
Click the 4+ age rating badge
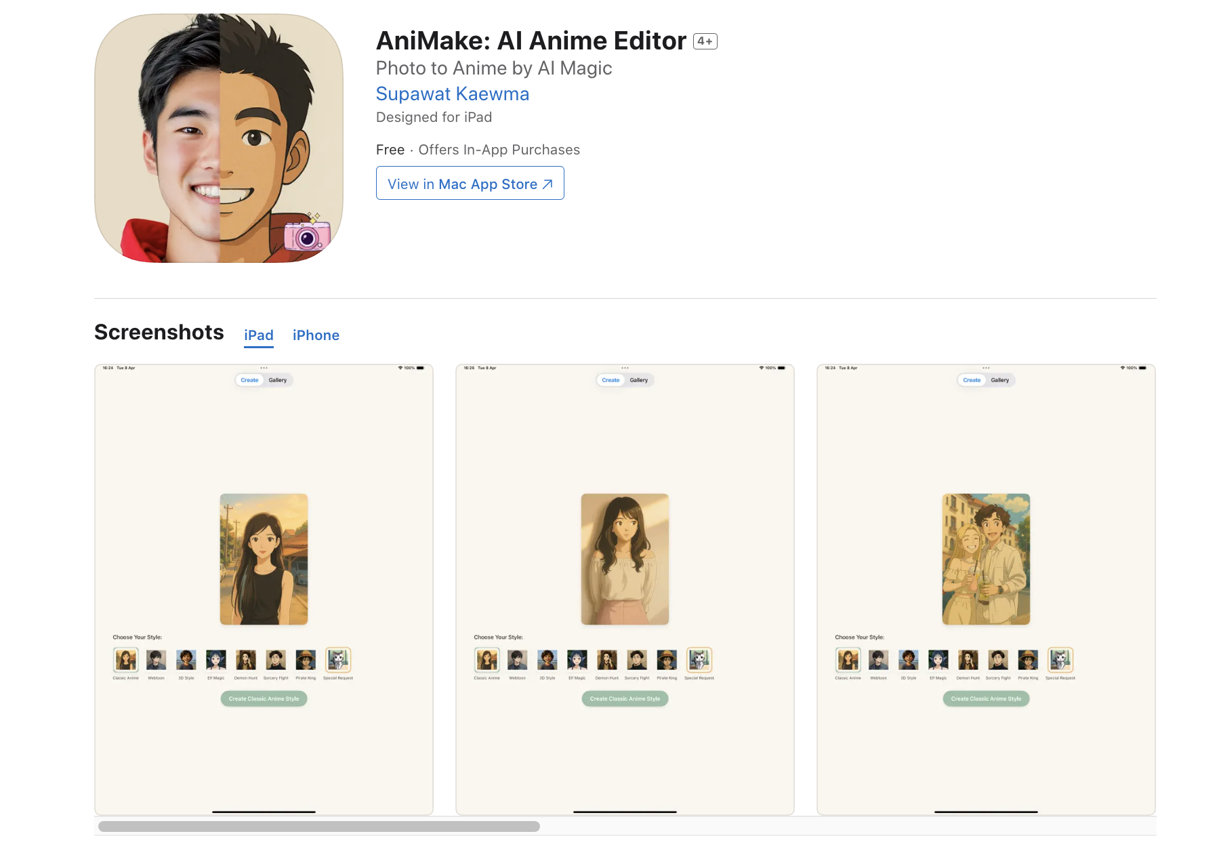click(705, 41)
